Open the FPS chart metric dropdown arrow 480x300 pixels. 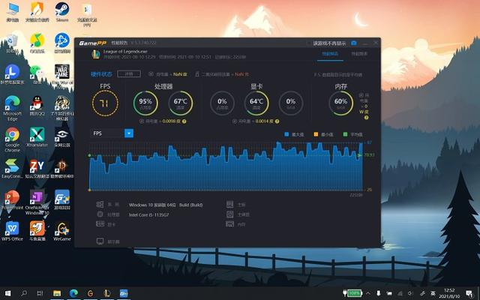click(129, 133)
